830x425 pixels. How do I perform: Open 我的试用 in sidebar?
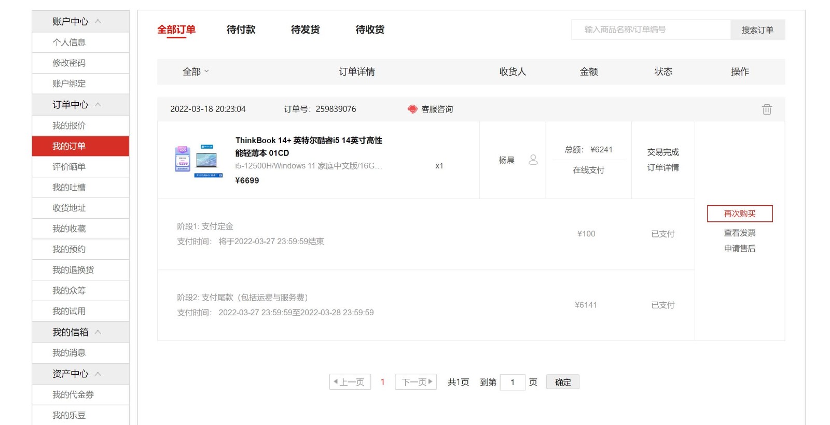(x=80, y=311)
